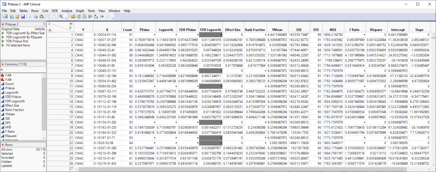
Task: Click the triangle right of PValues 2 title
Action: pyautogui.click(x=44, y=24)
